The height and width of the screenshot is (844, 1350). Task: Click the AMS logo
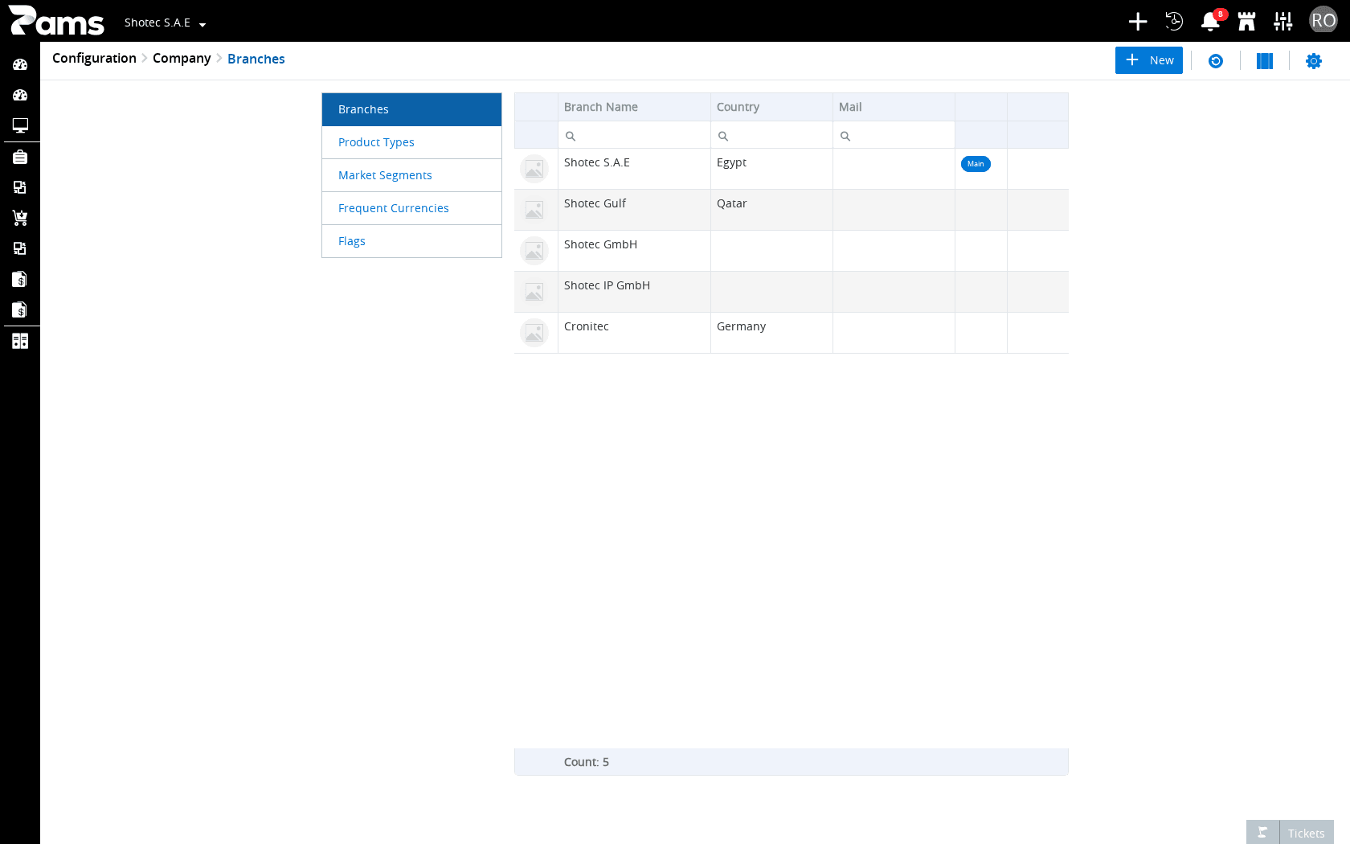tap(56, 21)
